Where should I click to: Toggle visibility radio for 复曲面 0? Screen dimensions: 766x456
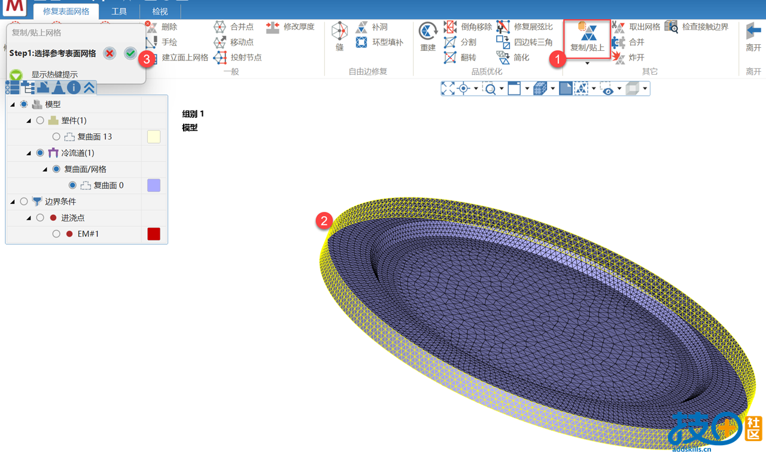pos(72,185)
